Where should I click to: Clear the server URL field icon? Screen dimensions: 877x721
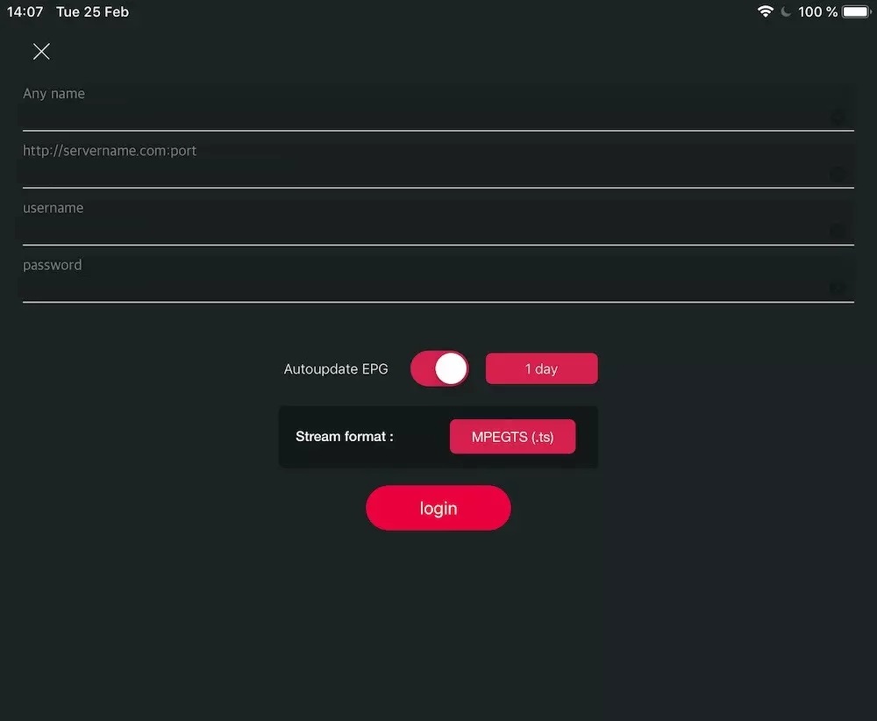[x=838, y=174]
